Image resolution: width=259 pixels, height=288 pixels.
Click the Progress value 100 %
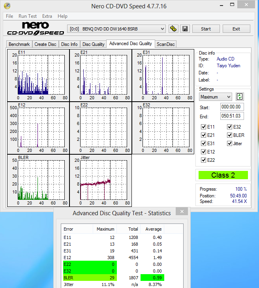[241, 189]
